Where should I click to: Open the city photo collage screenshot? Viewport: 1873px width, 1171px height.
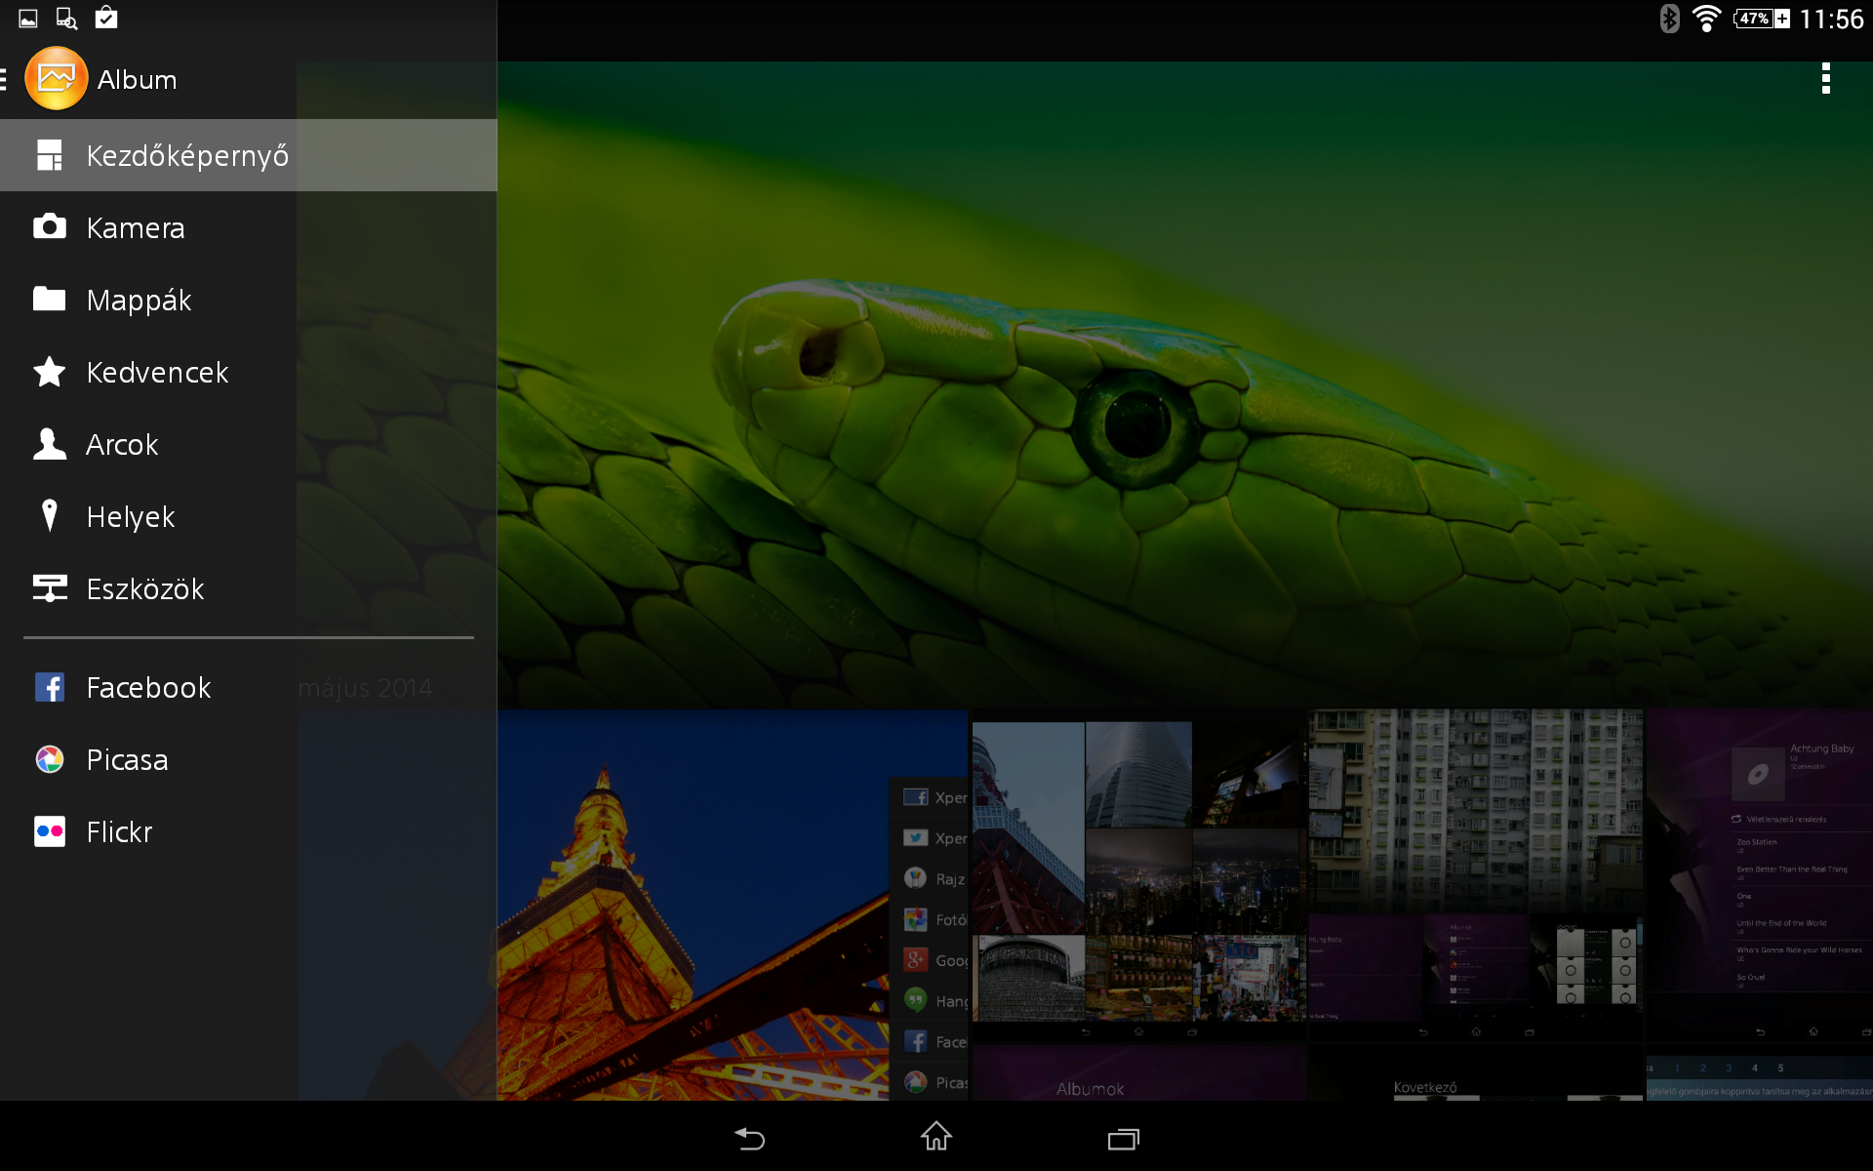1138,874
